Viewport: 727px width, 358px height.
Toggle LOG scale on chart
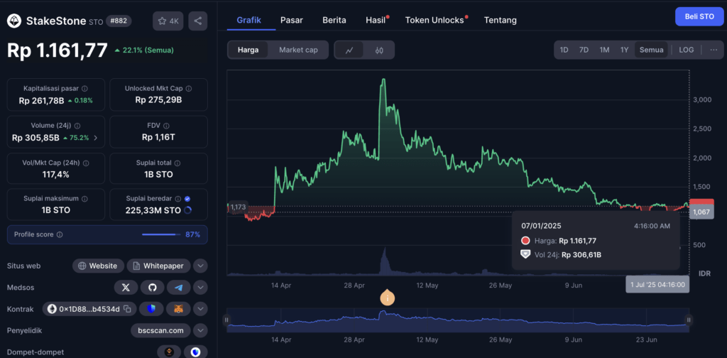point(687,50)
